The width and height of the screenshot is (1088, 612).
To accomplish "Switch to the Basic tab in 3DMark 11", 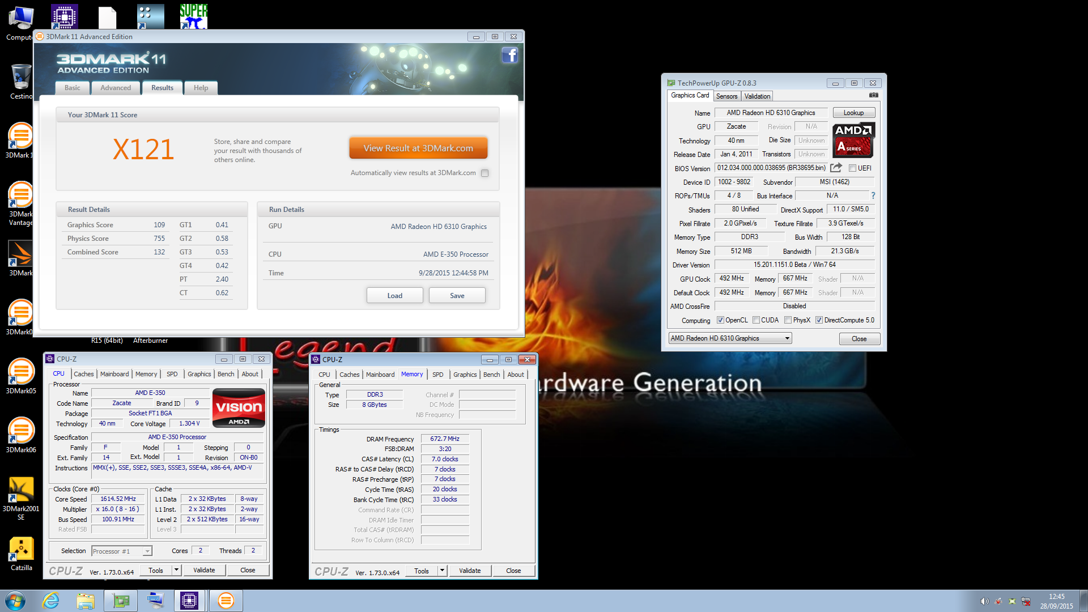I will click(x=73, y=88).
